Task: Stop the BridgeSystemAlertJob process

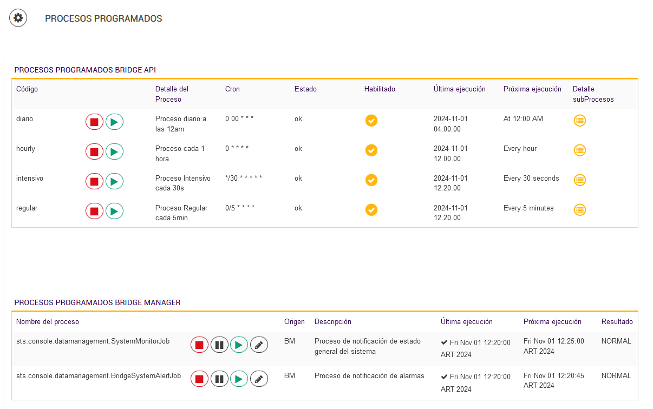Action: (199, 379)
